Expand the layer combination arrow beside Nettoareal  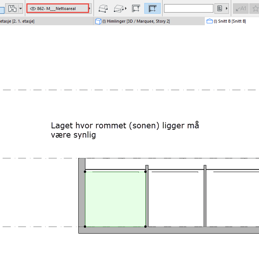pos(90,8)
